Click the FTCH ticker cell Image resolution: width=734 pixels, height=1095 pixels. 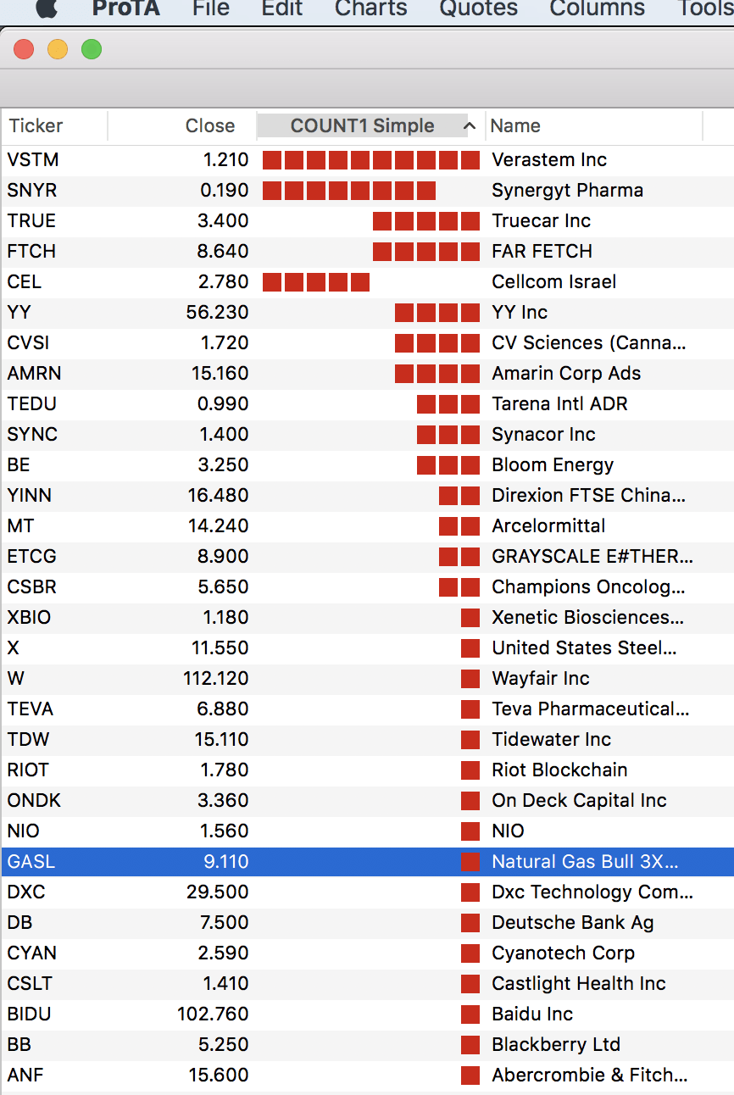(31, 251)
